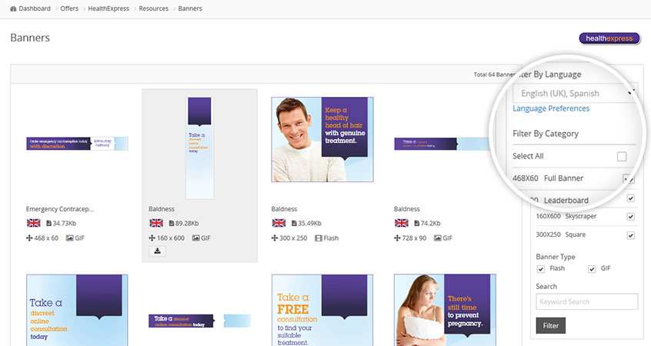Click dimensions icon beside 728 x 90
Screen dimensions: 651x346
click(x=397, y=238)
